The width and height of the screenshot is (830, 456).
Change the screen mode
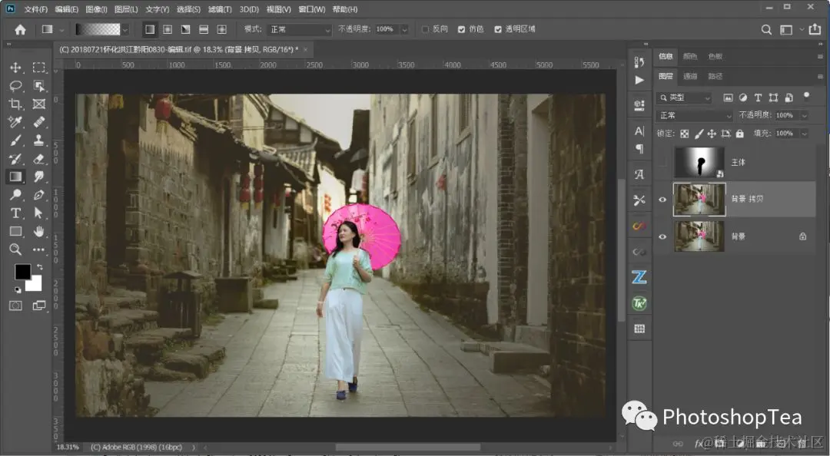[38, 306]
